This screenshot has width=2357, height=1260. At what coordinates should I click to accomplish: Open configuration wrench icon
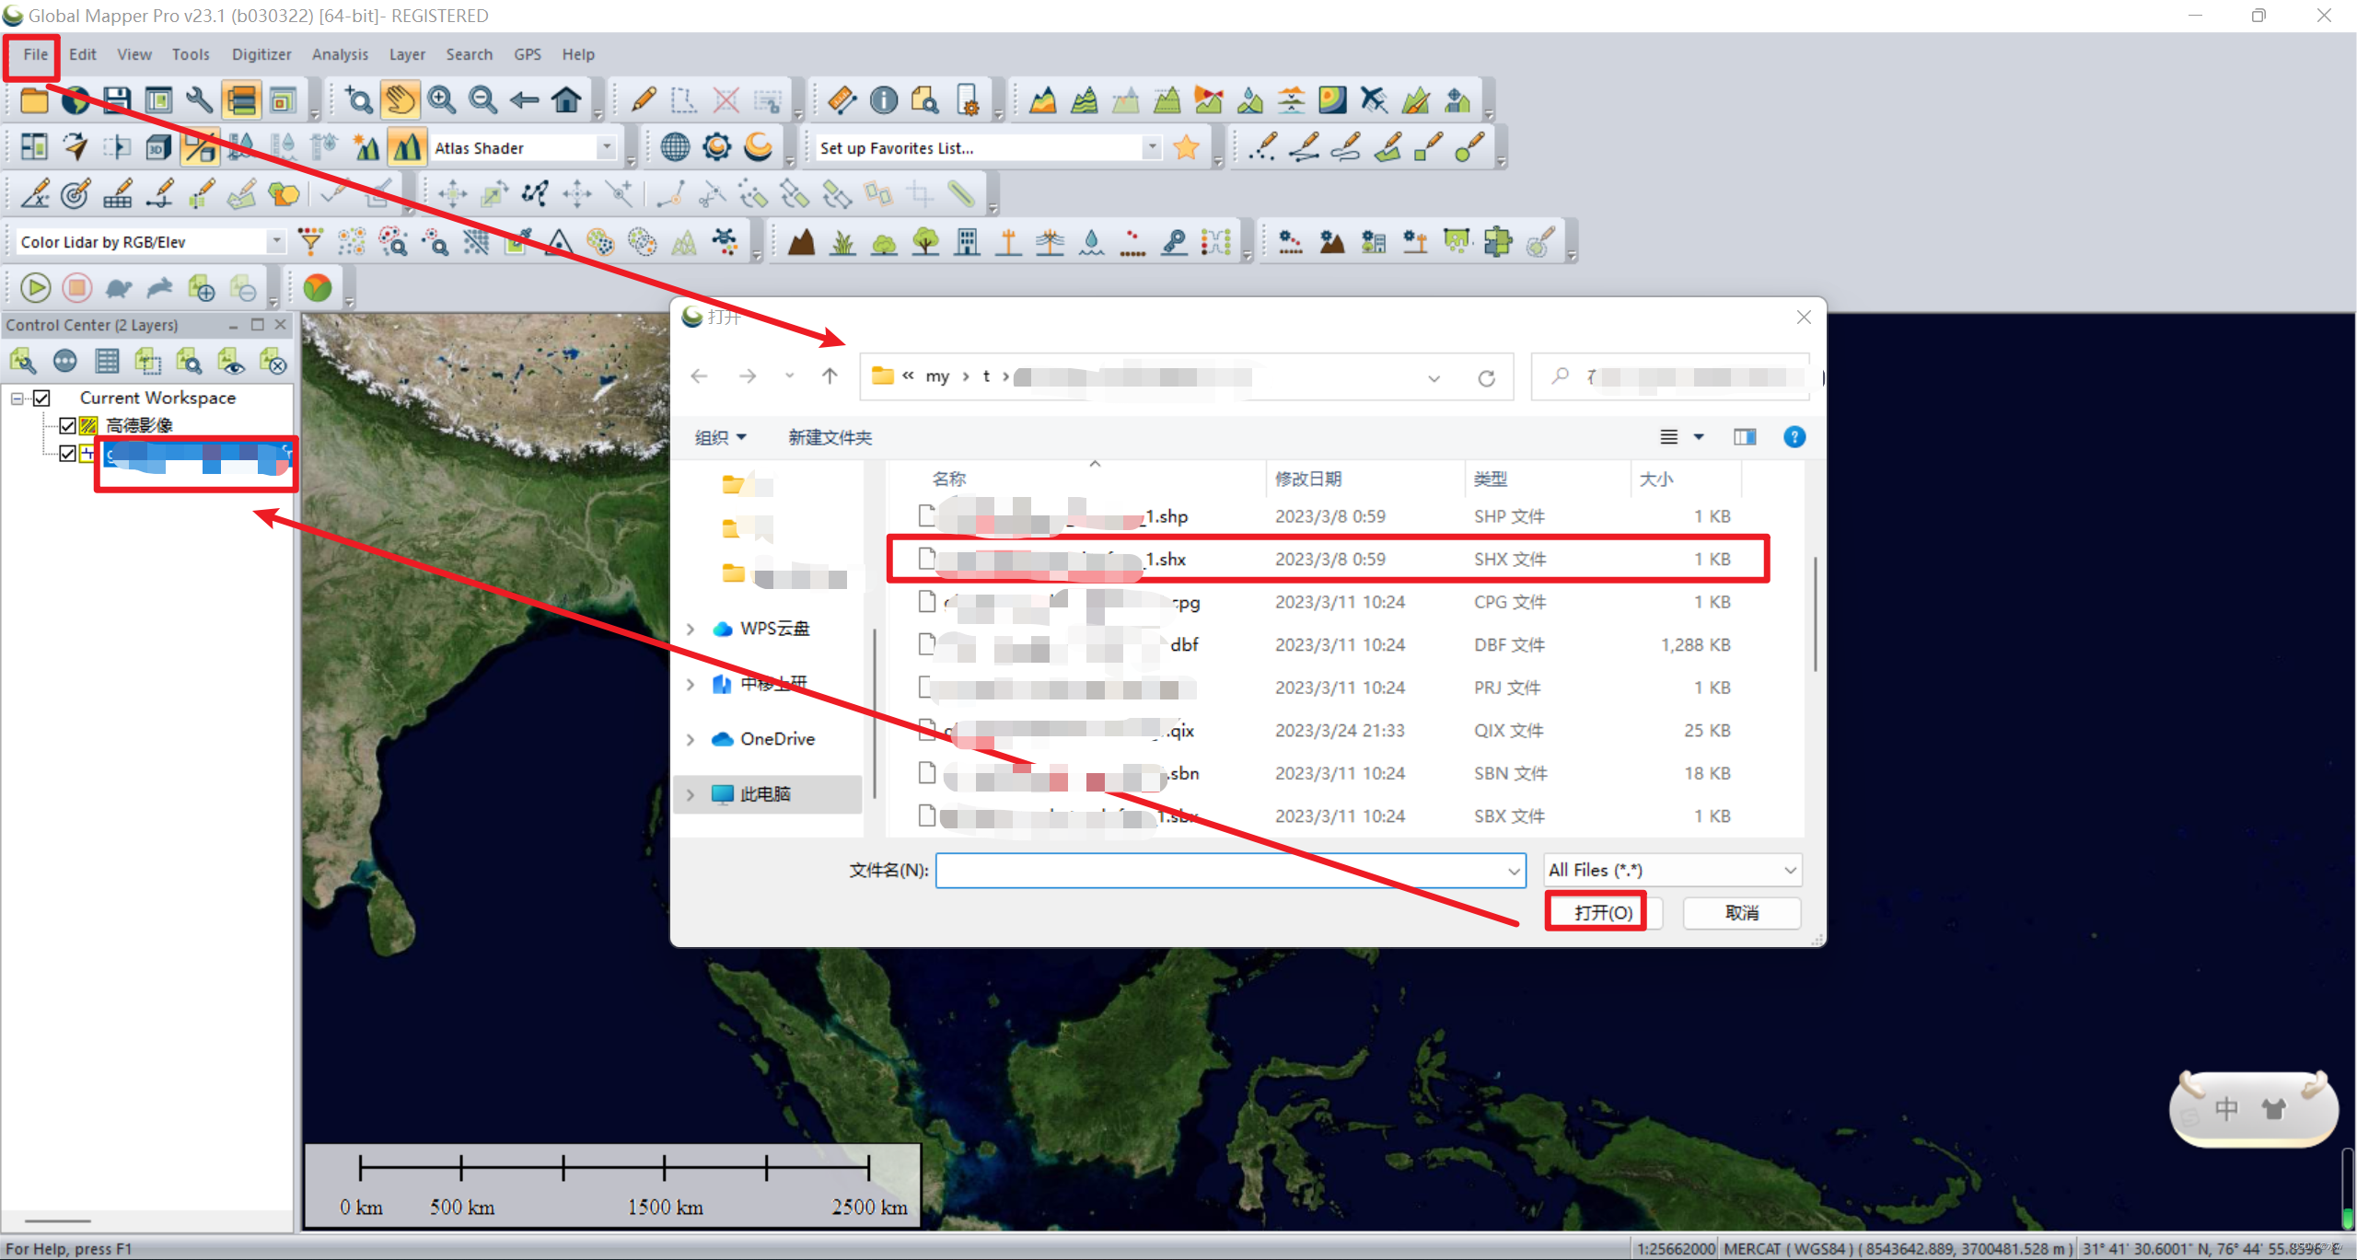tap(200, 99)
